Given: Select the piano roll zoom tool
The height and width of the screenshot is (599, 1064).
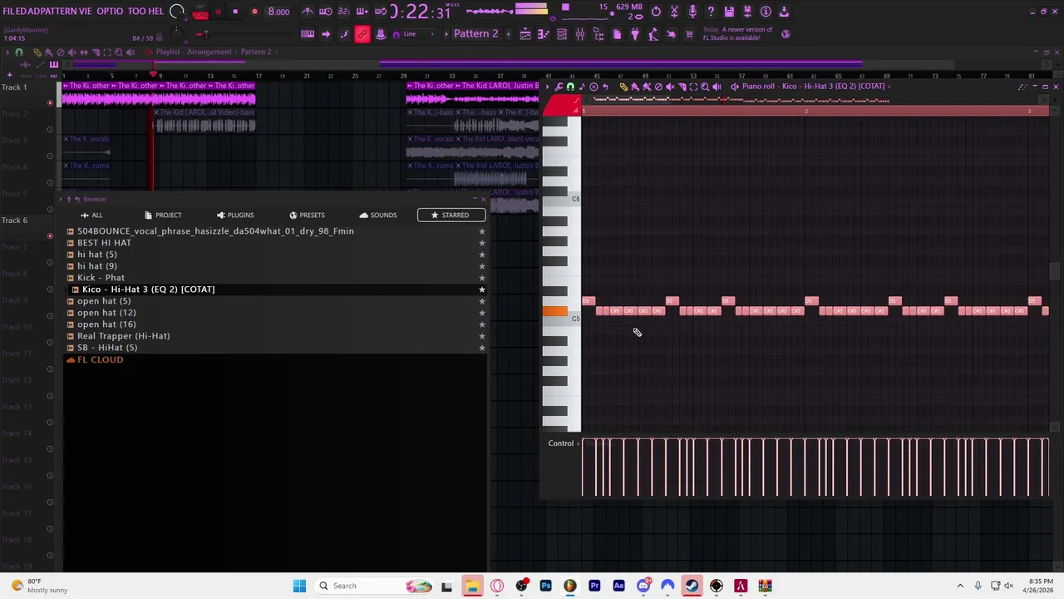Looking at the screenshot, I should click(705, 87).
